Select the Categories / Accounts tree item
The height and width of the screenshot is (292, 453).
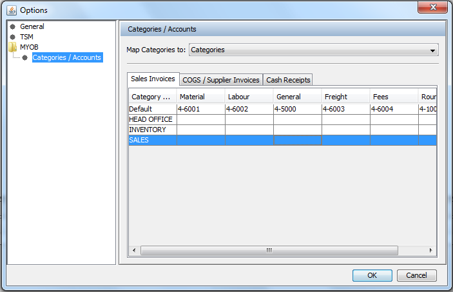pyautogui.click(x=66, y=57)
